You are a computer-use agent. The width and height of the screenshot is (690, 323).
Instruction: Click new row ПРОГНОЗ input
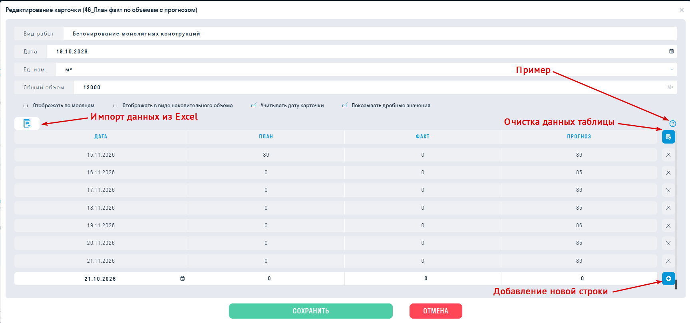click(579, 278)
